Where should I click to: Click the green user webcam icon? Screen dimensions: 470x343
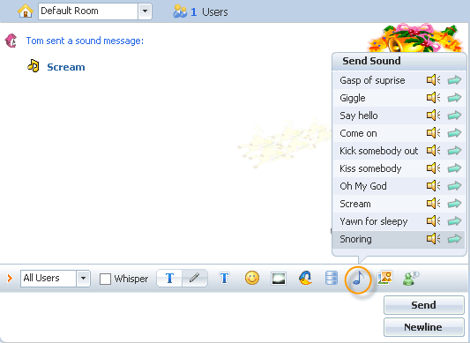[x=411, y=278]
